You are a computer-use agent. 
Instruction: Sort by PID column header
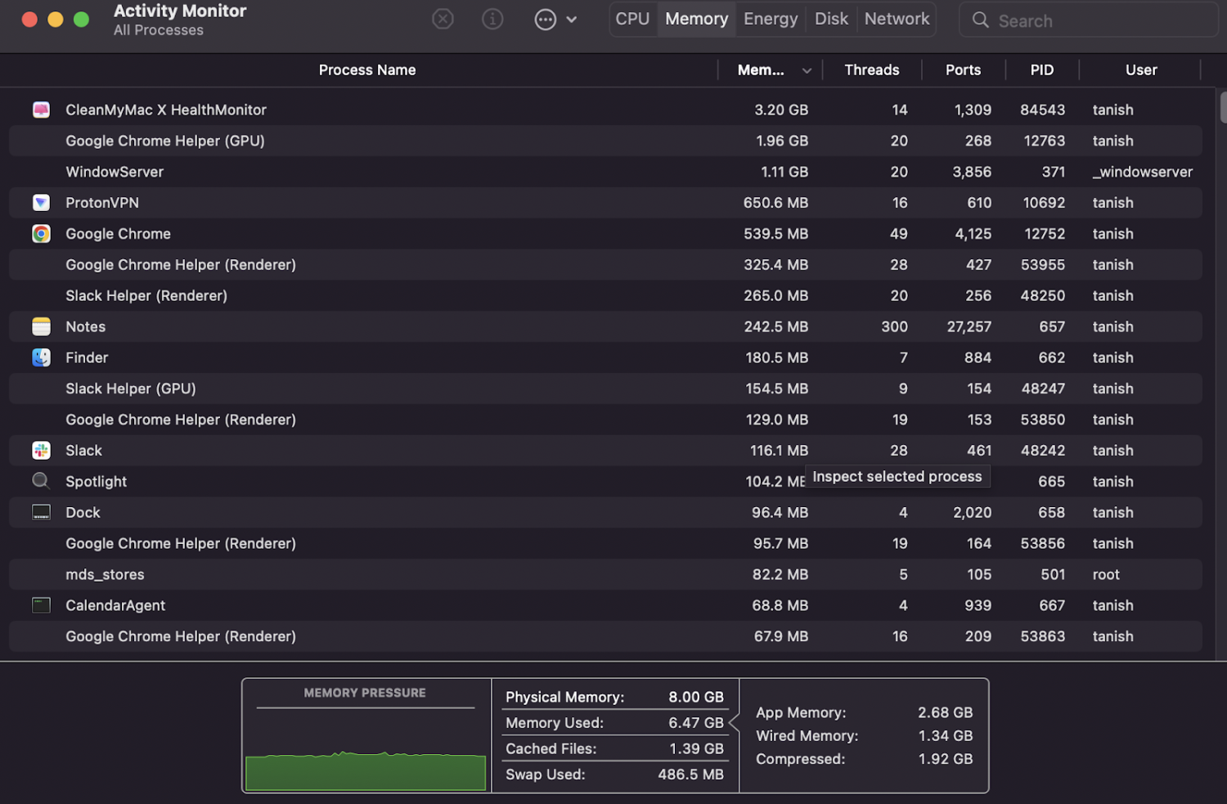tap(1042, 70)
